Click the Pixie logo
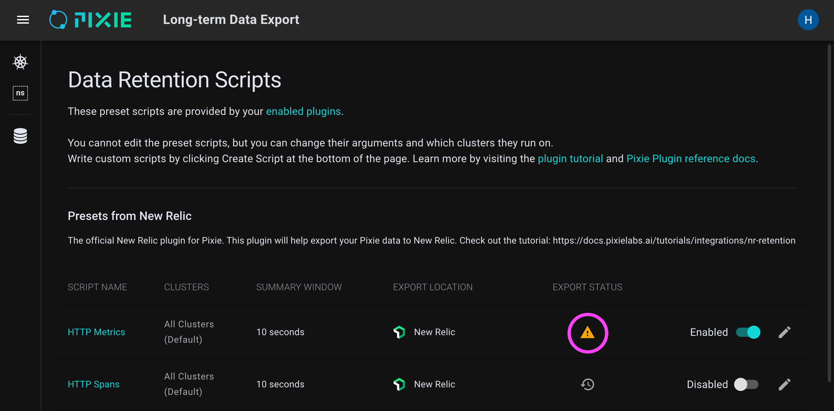 pos(91,20)
